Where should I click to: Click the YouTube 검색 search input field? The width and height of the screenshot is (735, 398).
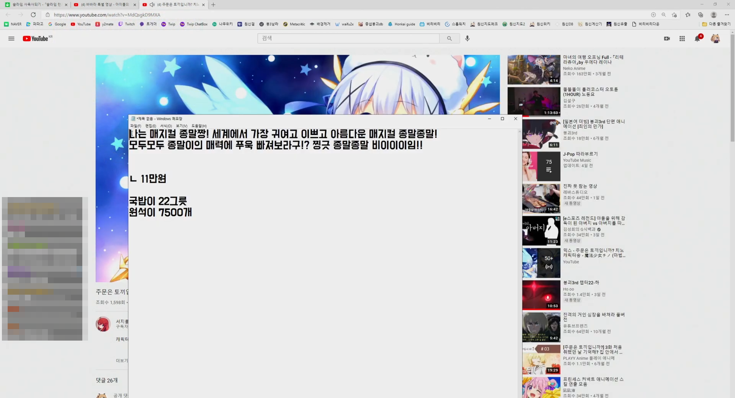coord(348,38)
